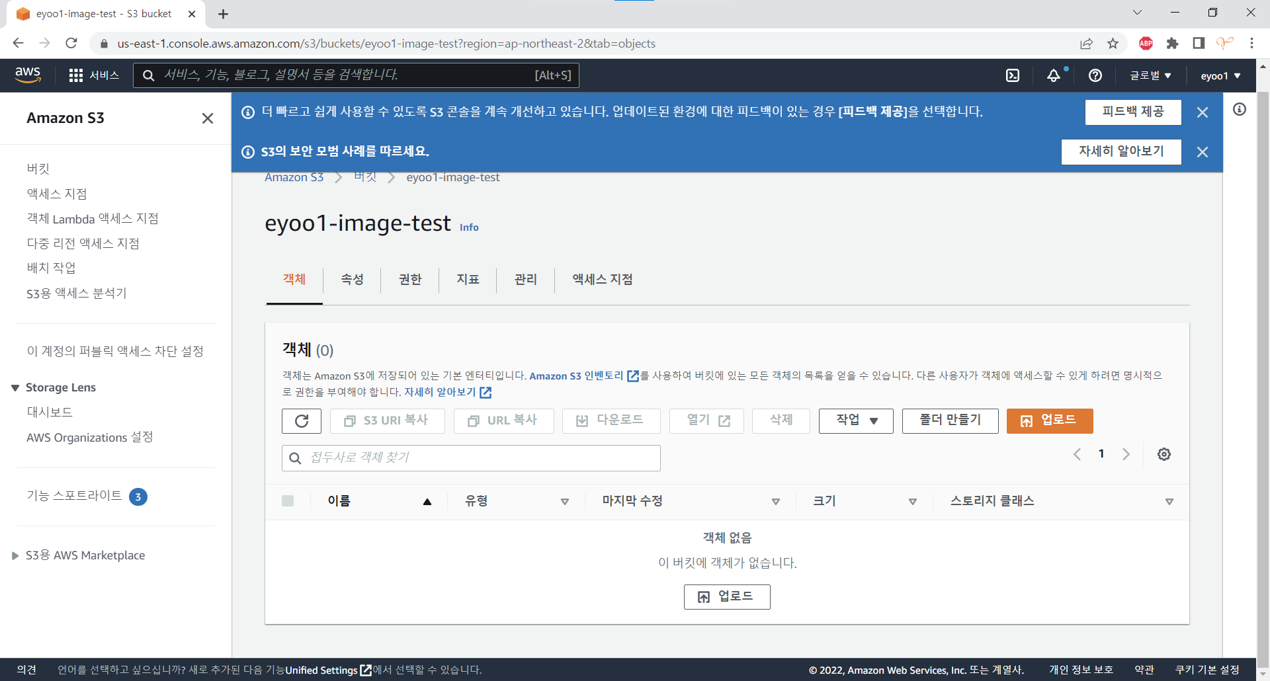Click the prefix search field 접두사로 객체 찾기
The width and height of the screenshot is (1270, 681).
tap(471, 458)
